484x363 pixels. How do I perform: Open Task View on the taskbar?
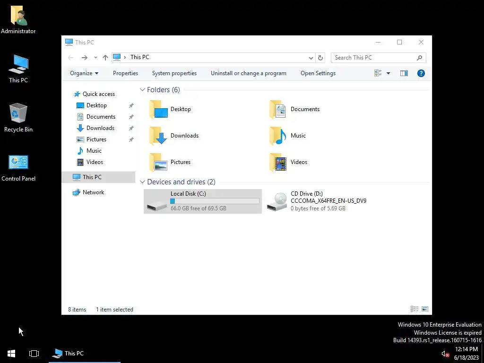(34, 354)
